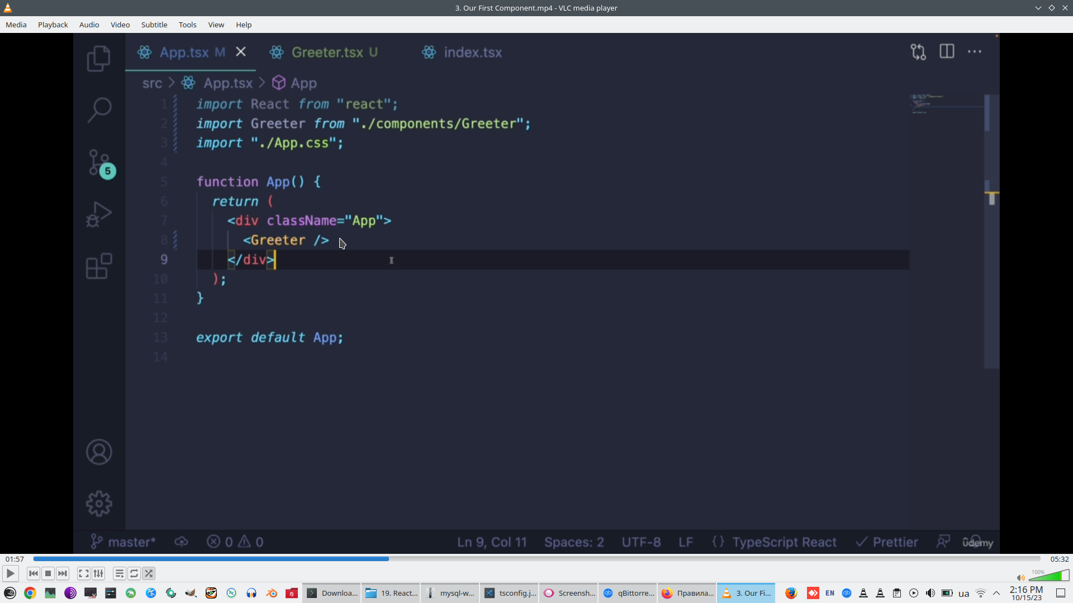Toggle loop repeat mode
The image size is (1073, 603).
pos(134,573)
